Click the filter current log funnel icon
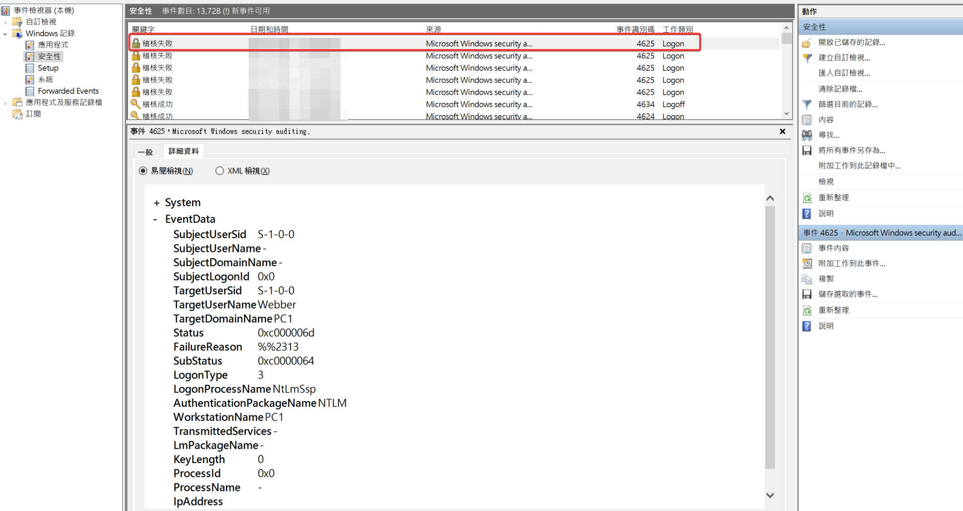Image resolution: width=963 pixels, height=511 pixels. 807,104
